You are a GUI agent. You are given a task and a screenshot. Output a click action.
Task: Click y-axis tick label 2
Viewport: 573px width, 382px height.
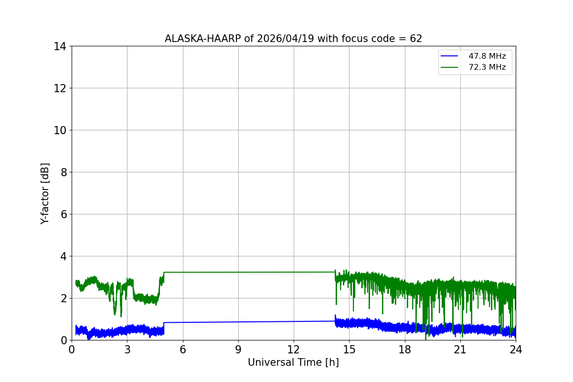[63, 298]
